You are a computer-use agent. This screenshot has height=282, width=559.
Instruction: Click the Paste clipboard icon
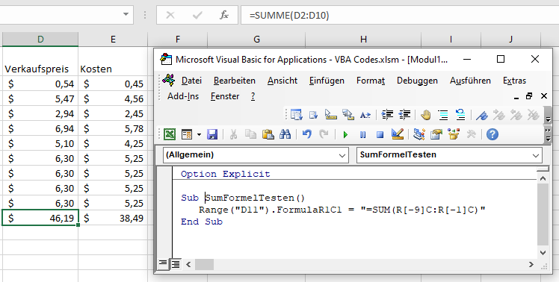[x=268, y=134]
